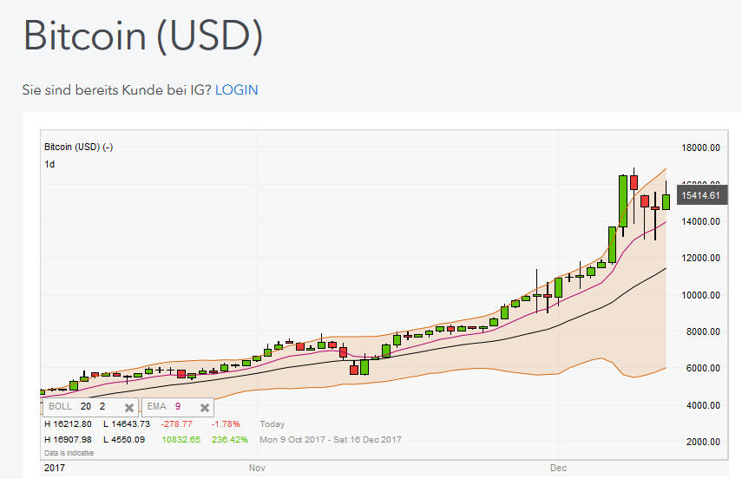Screen dimensions: 742x479
Task: Click the Dec label on time axis
Action: point(558,468)
